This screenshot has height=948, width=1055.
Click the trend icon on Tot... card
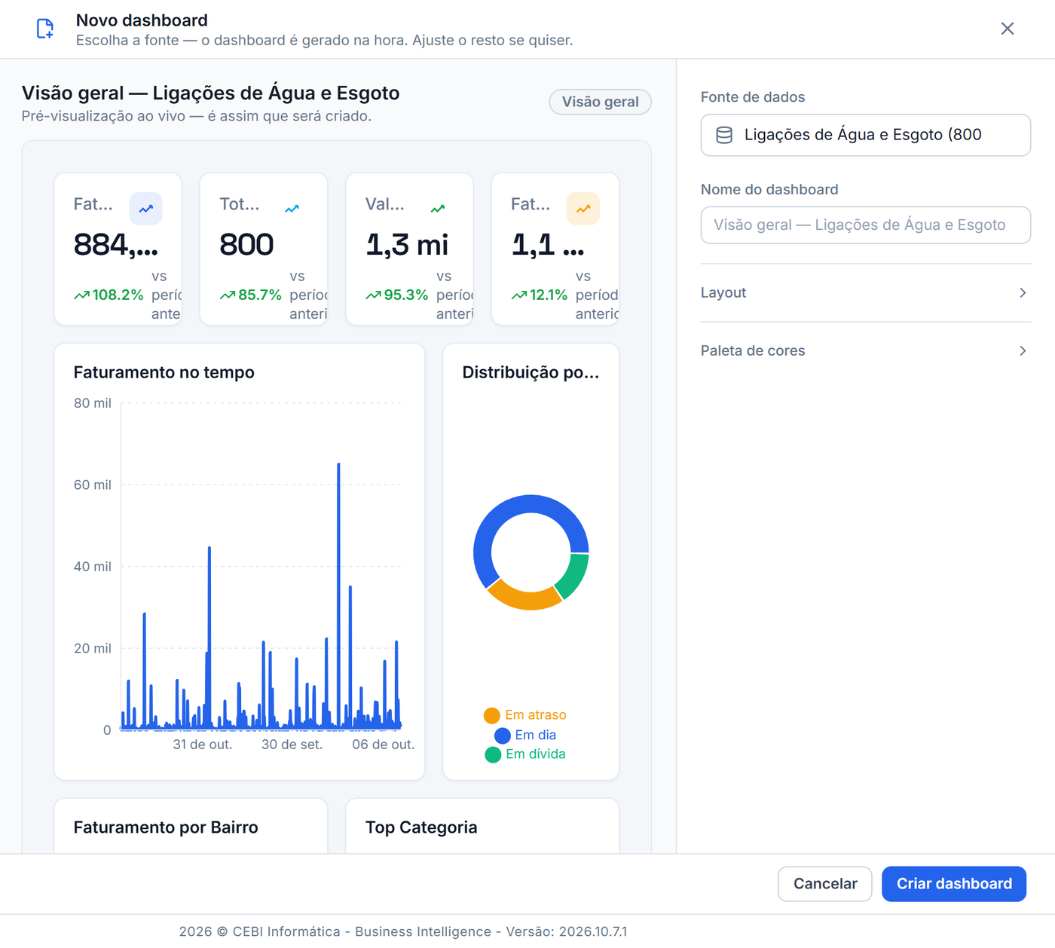point(292,209)
